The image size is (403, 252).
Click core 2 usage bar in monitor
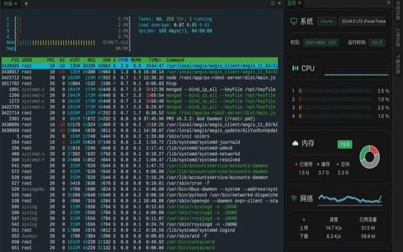click(x=336, y=100)
